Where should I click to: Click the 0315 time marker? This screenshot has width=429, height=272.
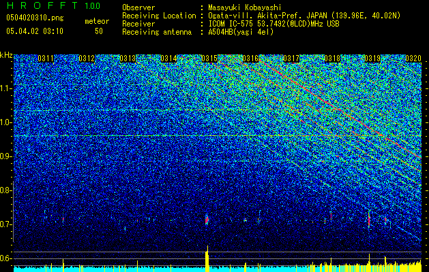pos(209,58)
